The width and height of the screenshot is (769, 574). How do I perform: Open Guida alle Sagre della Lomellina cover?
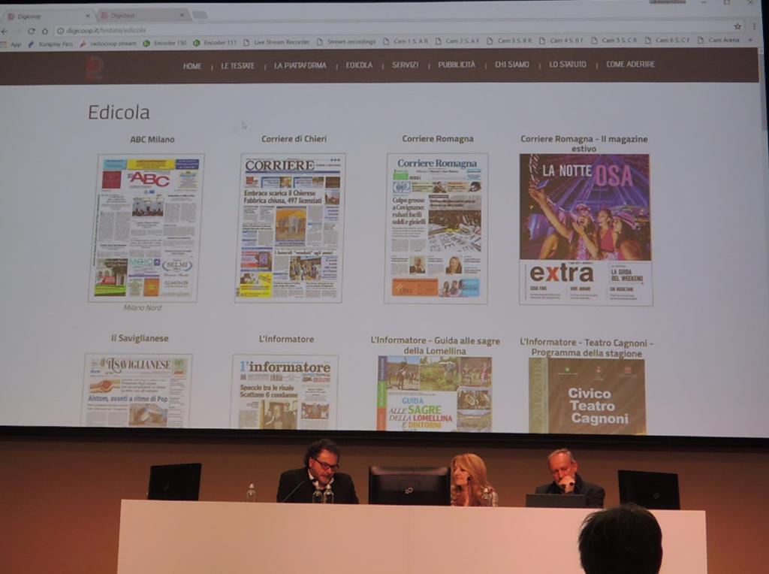pos(435,394)
